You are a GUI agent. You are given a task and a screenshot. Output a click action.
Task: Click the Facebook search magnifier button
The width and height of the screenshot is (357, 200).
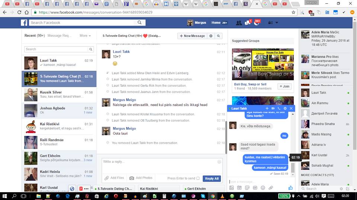pos(139,23)
